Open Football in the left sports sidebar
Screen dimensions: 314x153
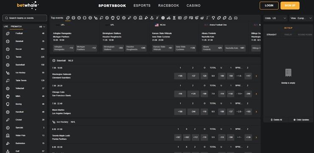pos(25,33)
